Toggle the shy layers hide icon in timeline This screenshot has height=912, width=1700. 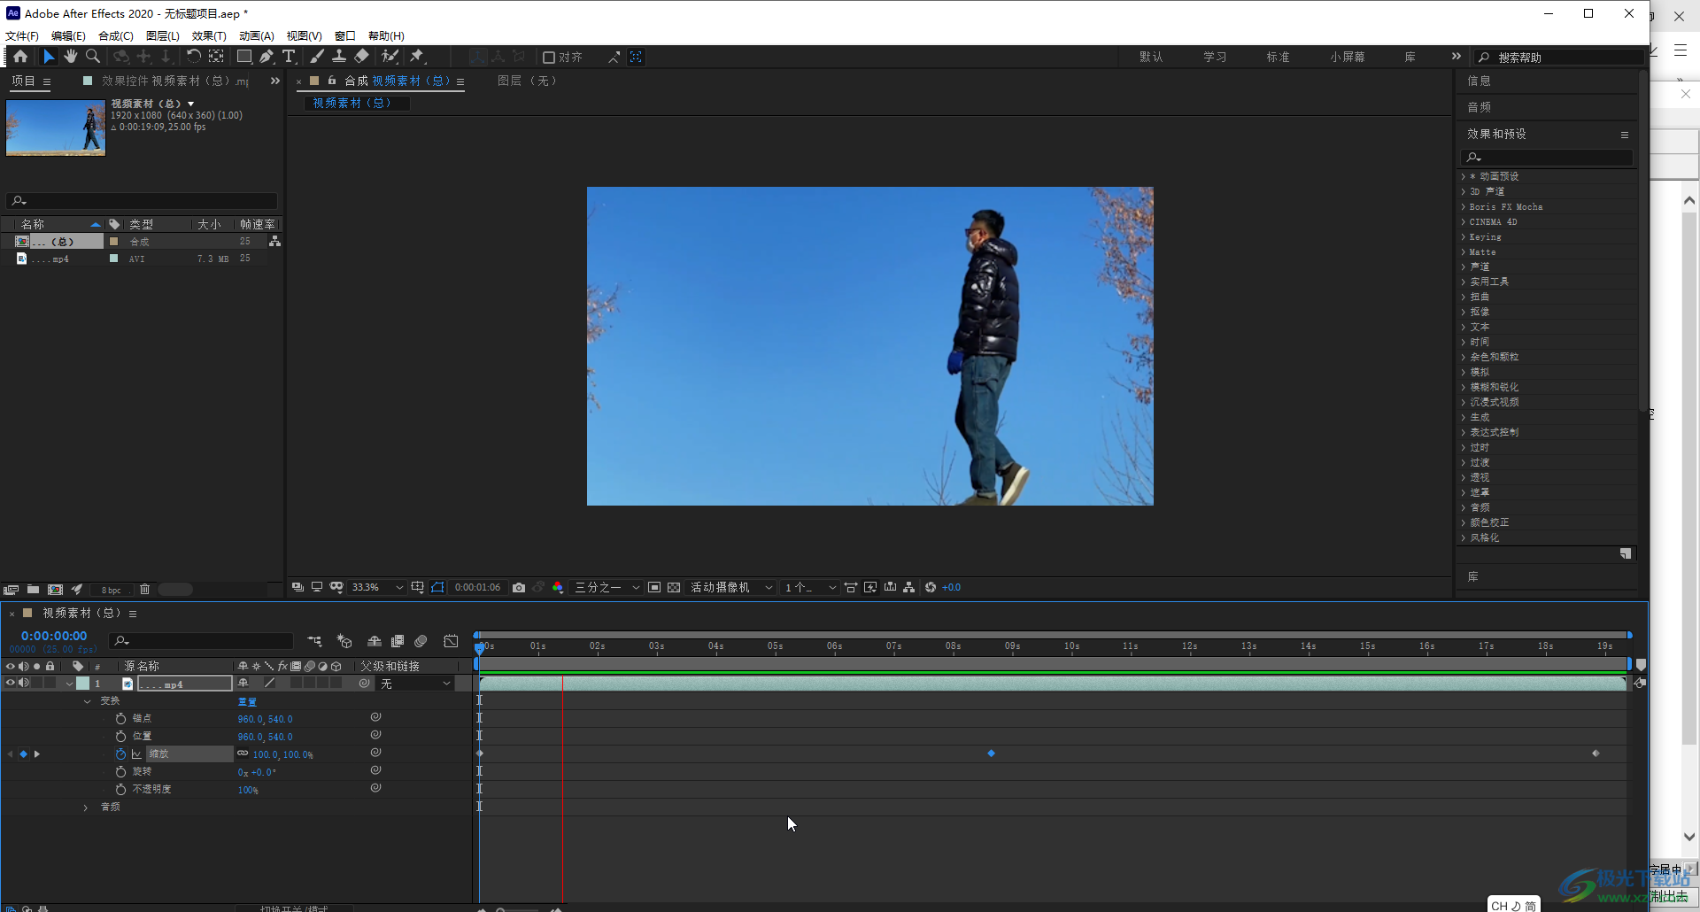pyautogui.click(x=375, y=641)
